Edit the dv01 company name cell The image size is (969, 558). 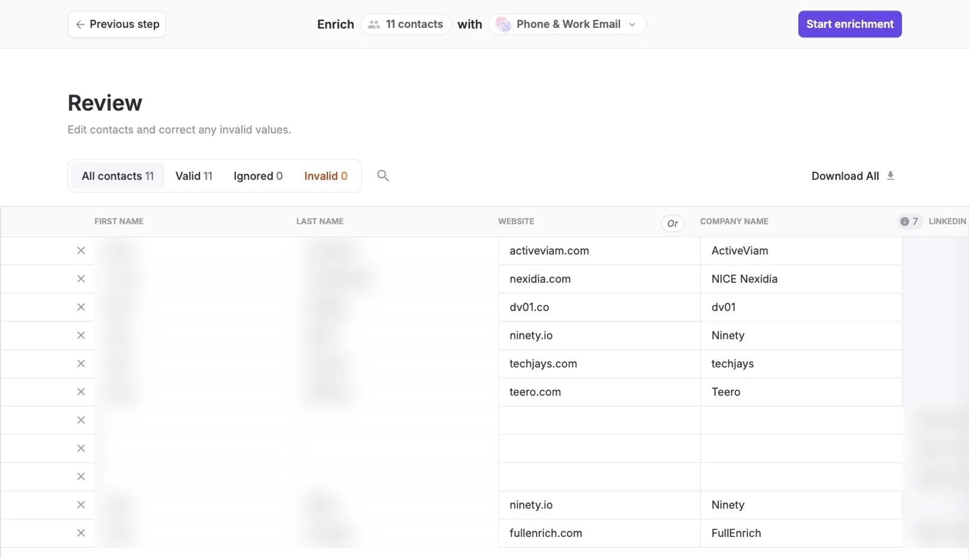tap(801, 307)
